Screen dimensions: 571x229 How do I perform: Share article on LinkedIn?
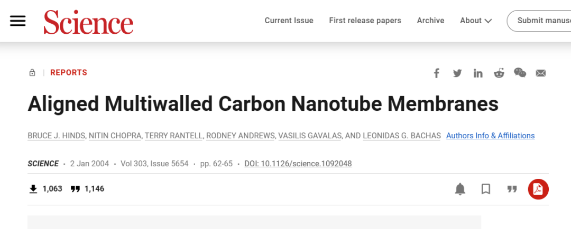(478, 73)
